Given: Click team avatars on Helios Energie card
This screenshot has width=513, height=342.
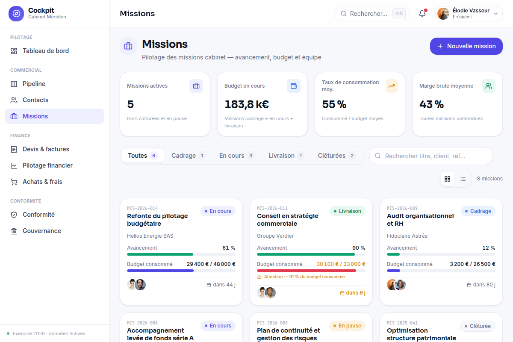Looking at the screenshot, I should click(x=136, y=285).
